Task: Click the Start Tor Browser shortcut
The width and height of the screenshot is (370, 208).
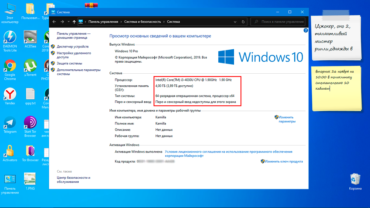Action: (30, 127)
